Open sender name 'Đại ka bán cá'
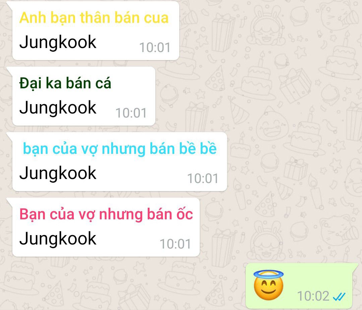The image size is (362, 310). (65, 84)
